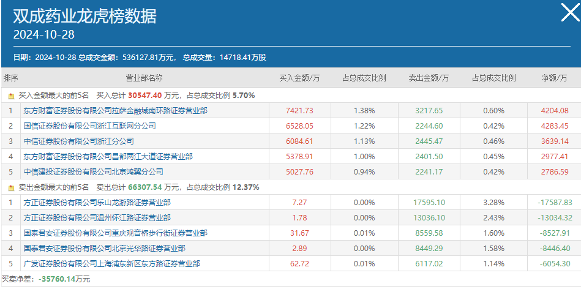Open 东方财富证券拉萨金融城南环路证券营业部 link

(x=115, y=111)
